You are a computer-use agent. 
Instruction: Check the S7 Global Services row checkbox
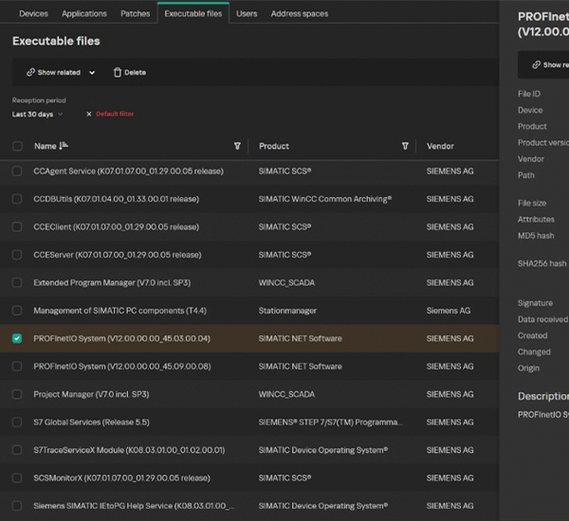(17, 422)
